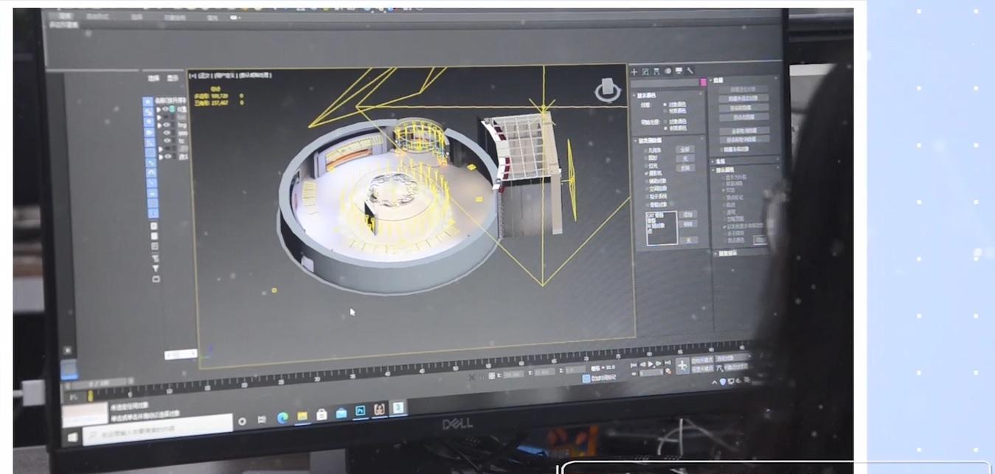Viewport: 995px width, 474px height.
Task: Open the 显示 menu in scene explorer
Action: [173, 78]
